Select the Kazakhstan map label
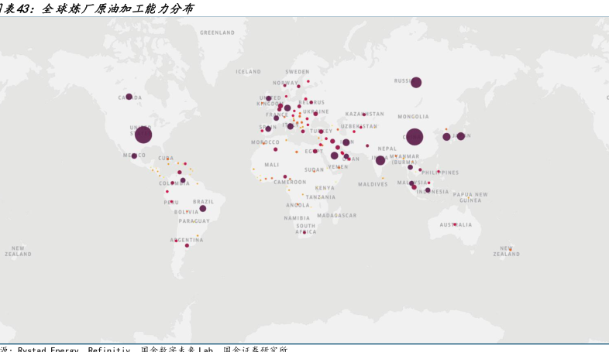The image size is (609, 352). tap(364, 114)
